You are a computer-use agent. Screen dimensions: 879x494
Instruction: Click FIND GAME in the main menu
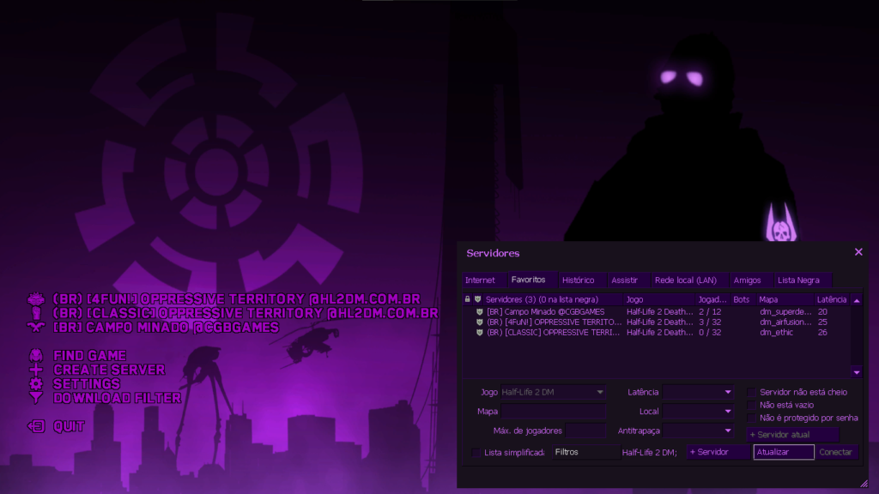click(x=89, y=356)
